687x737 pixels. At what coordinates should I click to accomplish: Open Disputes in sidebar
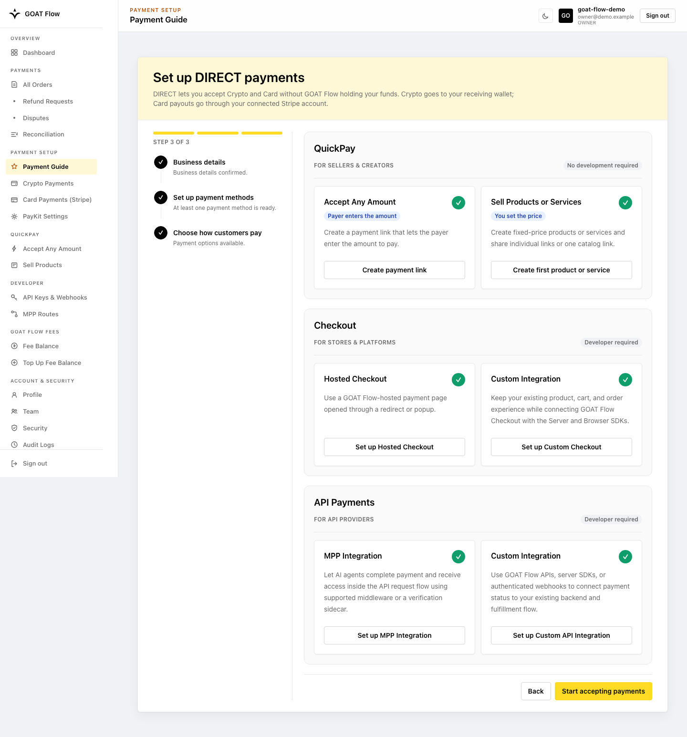51,118
